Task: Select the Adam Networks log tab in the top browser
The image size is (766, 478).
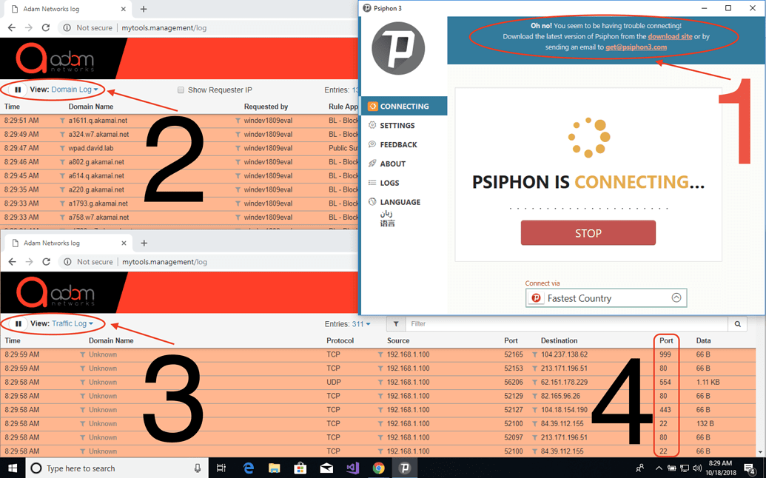Action: click(67, 9)
